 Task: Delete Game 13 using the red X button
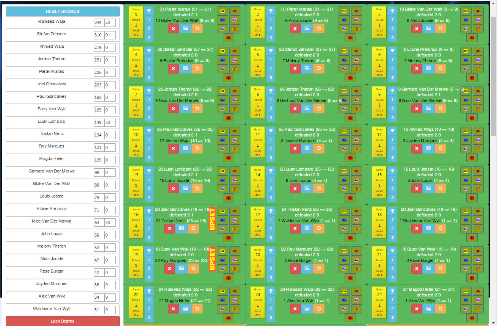tap(173, 188)
